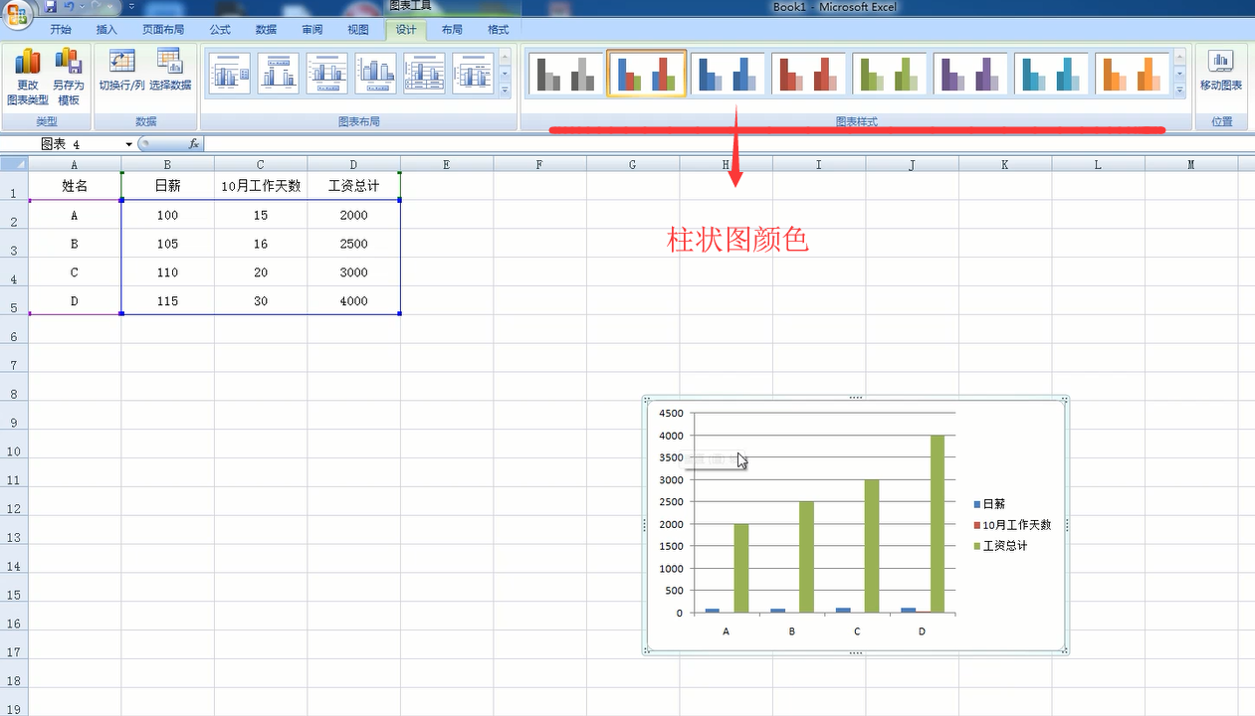Select column D header
This screenshot has width=1255, height=716.
353,164
